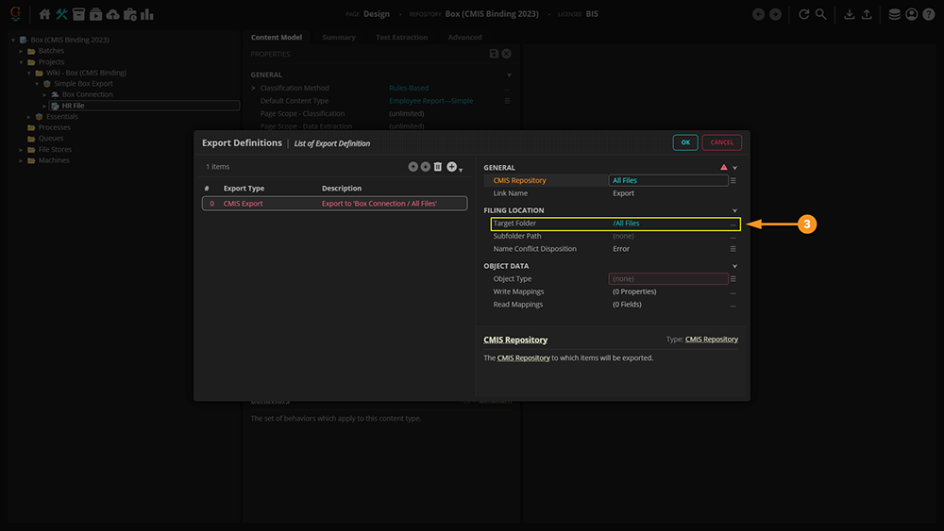The image size is (944, 531).
Task: Click the move down arrow in export list
Action: [x=425, y=167]
